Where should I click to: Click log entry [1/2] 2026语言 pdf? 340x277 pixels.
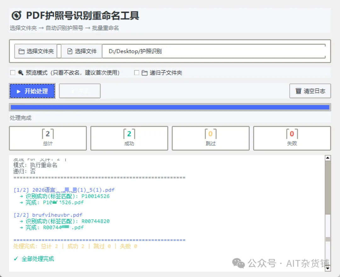tap(64, 190)
